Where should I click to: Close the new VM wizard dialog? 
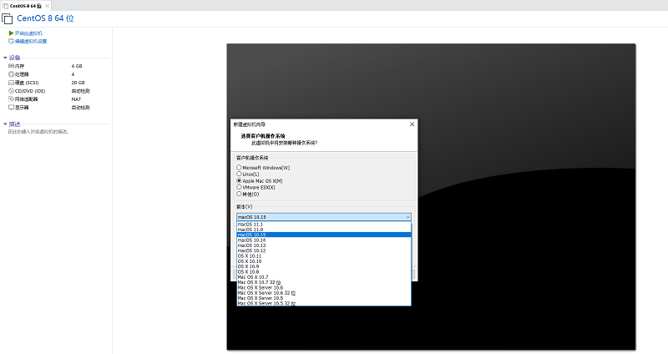412,124
